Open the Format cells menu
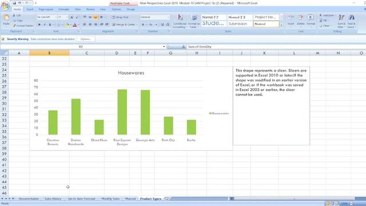Image resolution: width=366 pixels, height=206 pixels. (311, 21)
